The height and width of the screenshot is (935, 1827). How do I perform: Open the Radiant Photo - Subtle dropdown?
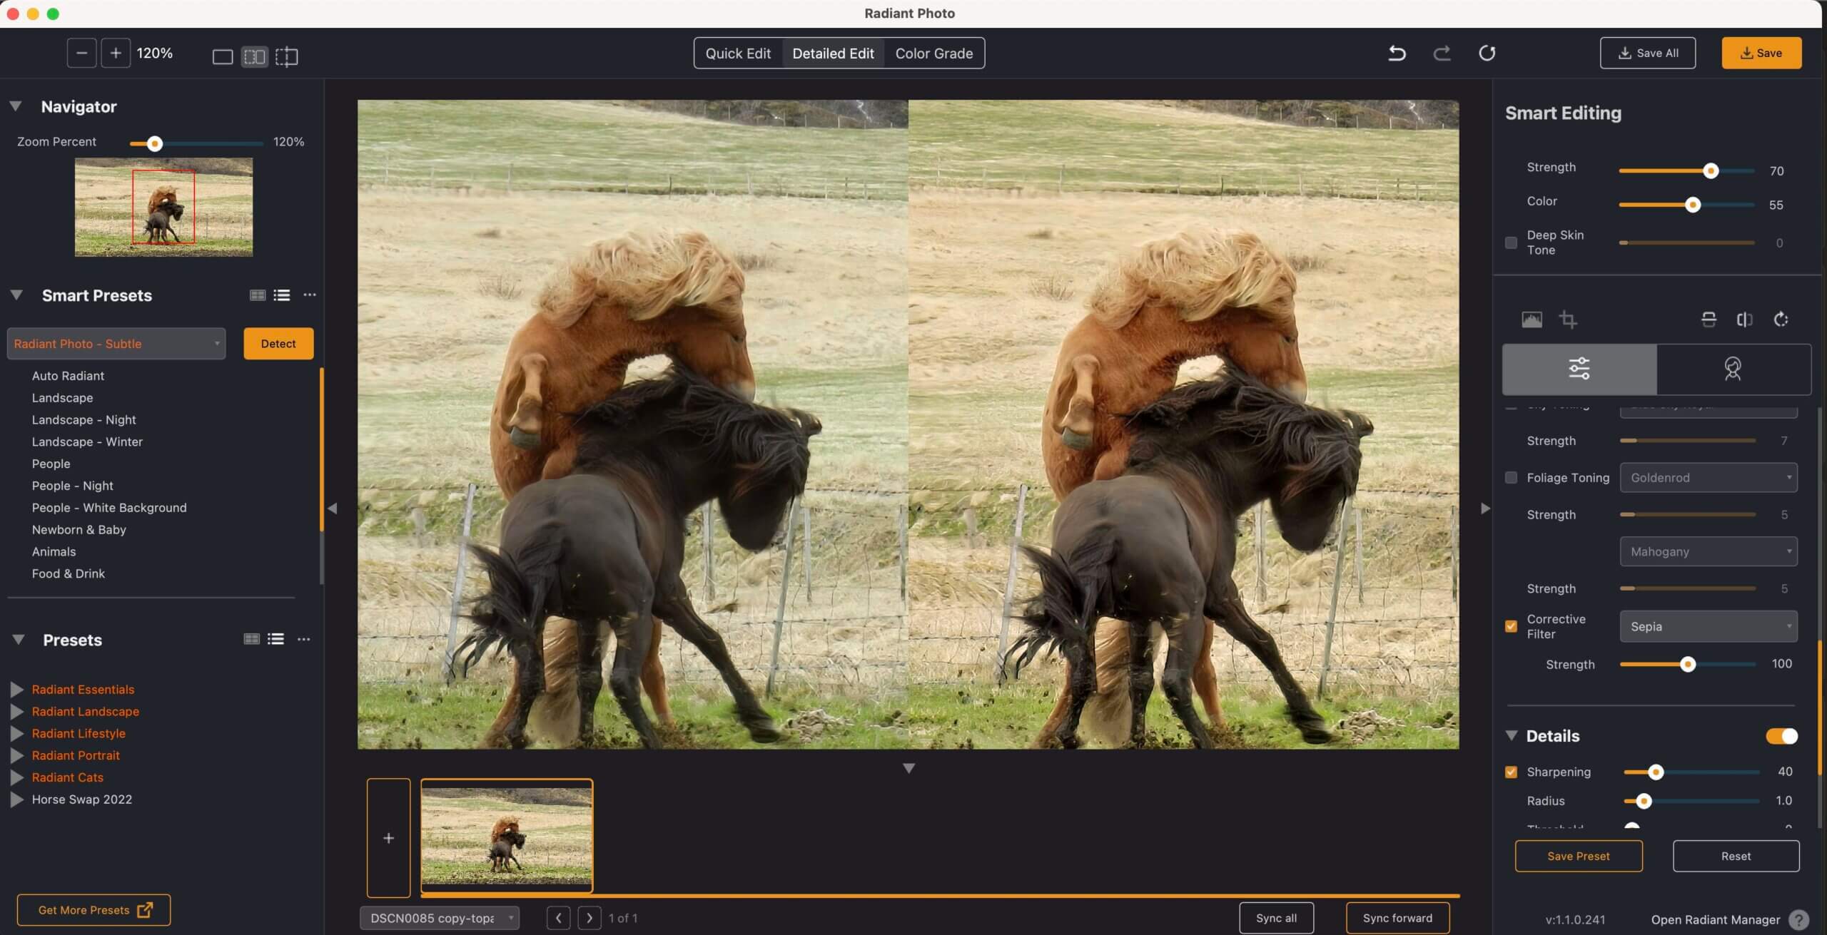click(116, 344)
